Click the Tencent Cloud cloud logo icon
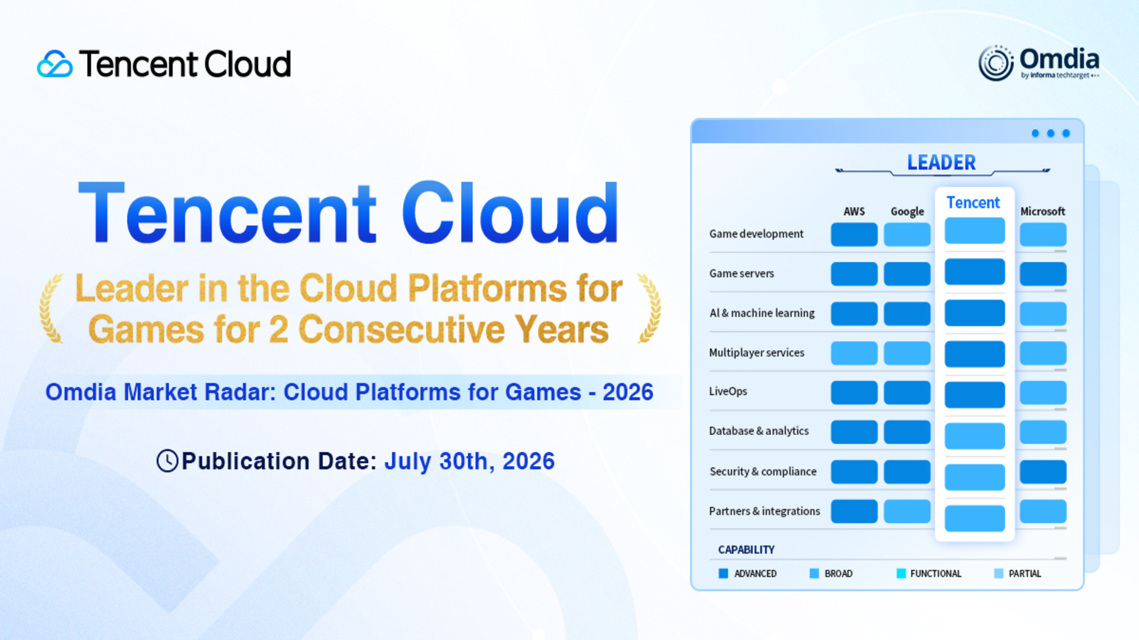1139x640 pixels. [55, 64]
